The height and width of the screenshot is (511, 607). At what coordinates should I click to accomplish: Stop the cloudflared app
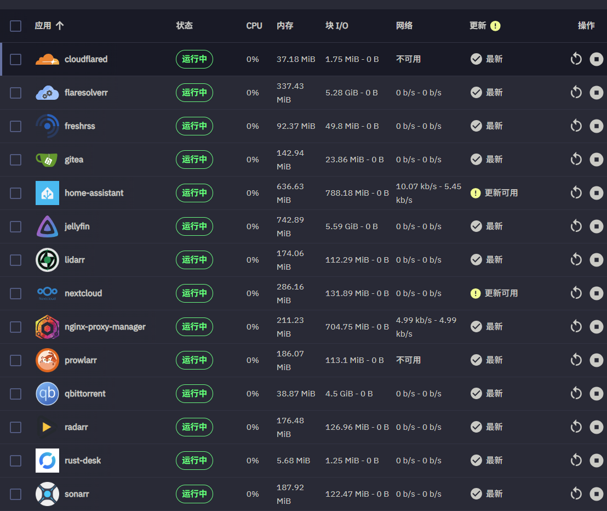596,59
